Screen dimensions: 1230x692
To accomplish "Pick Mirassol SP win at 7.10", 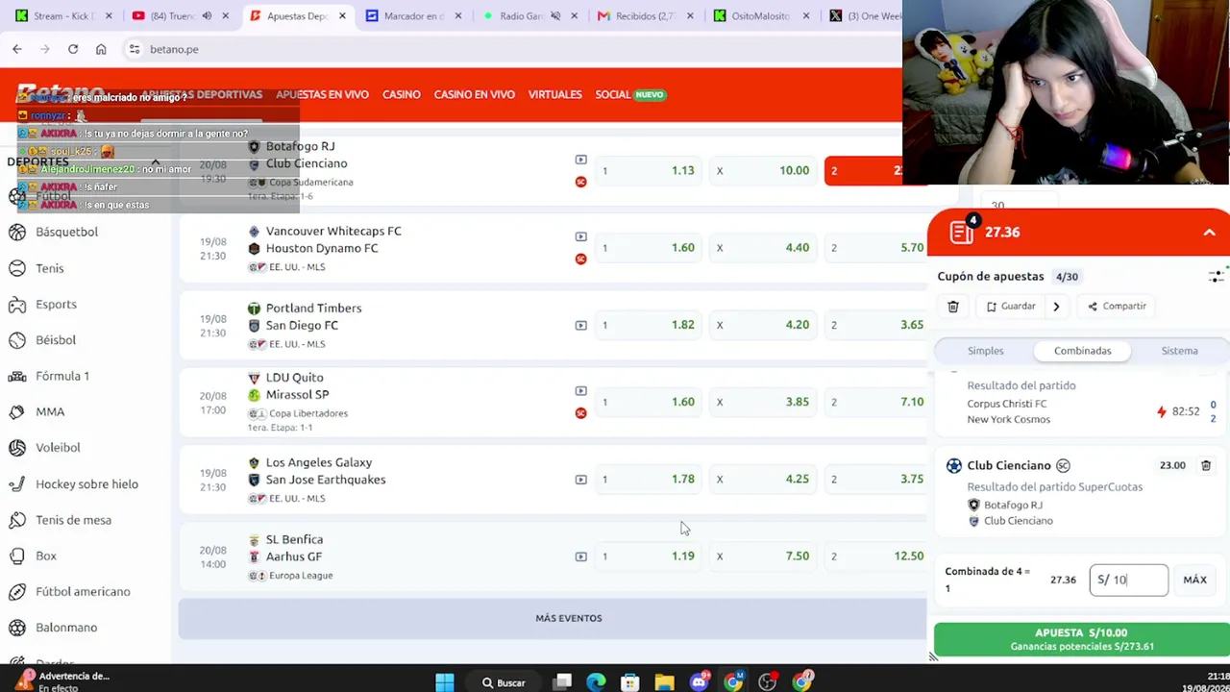I will [x=876, y=402].
